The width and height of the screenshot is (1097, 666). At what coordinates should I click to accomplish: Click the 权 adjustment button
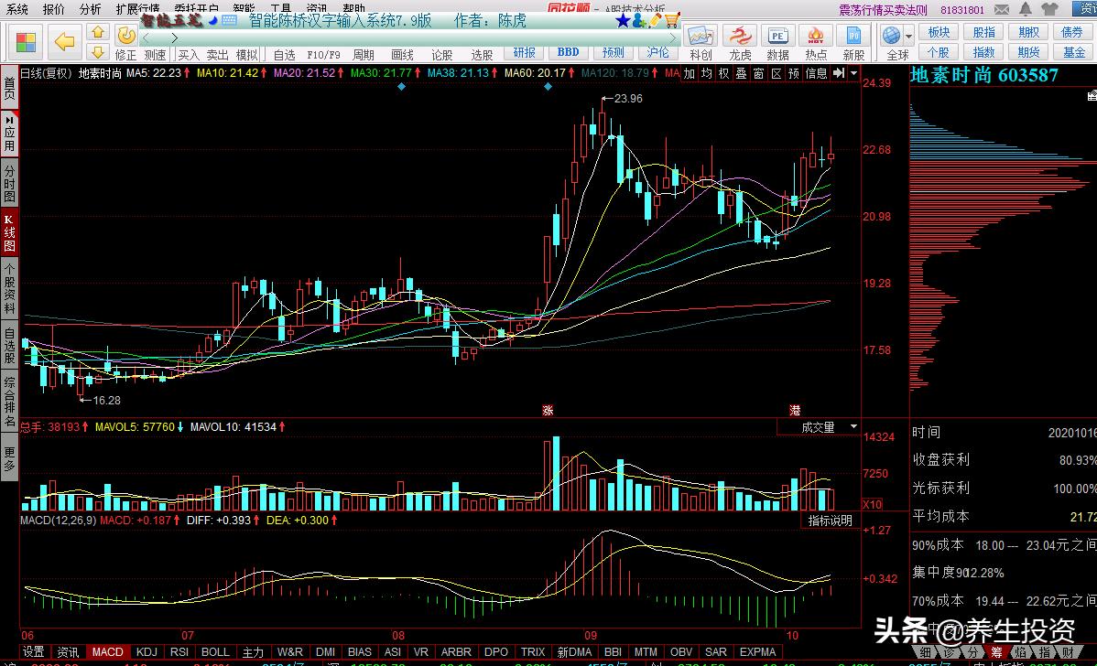coord(724,73)
